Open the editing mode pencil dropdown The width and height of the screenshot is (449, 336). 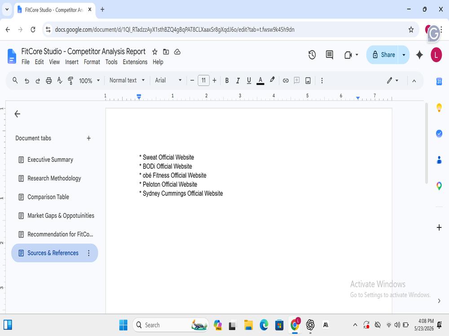392,81
